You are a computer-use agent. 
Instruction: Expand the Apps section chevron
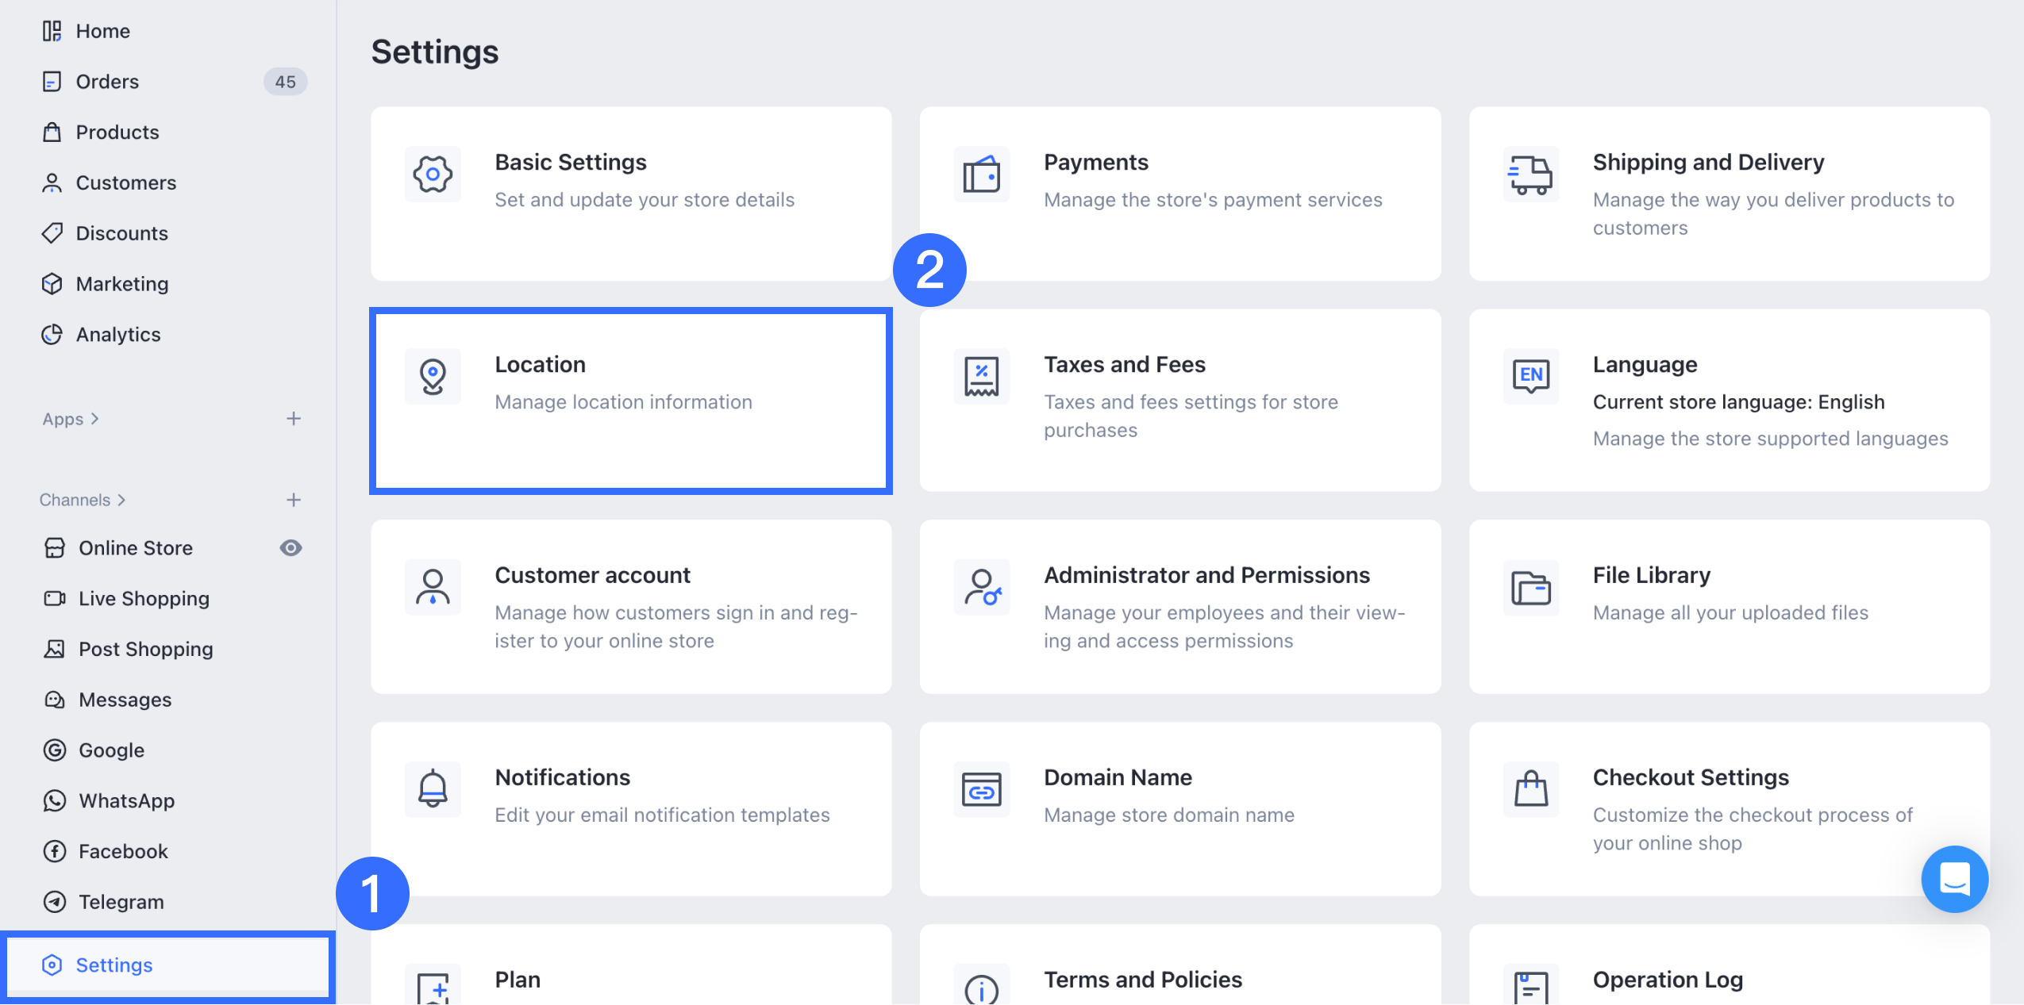coord(95,419)
